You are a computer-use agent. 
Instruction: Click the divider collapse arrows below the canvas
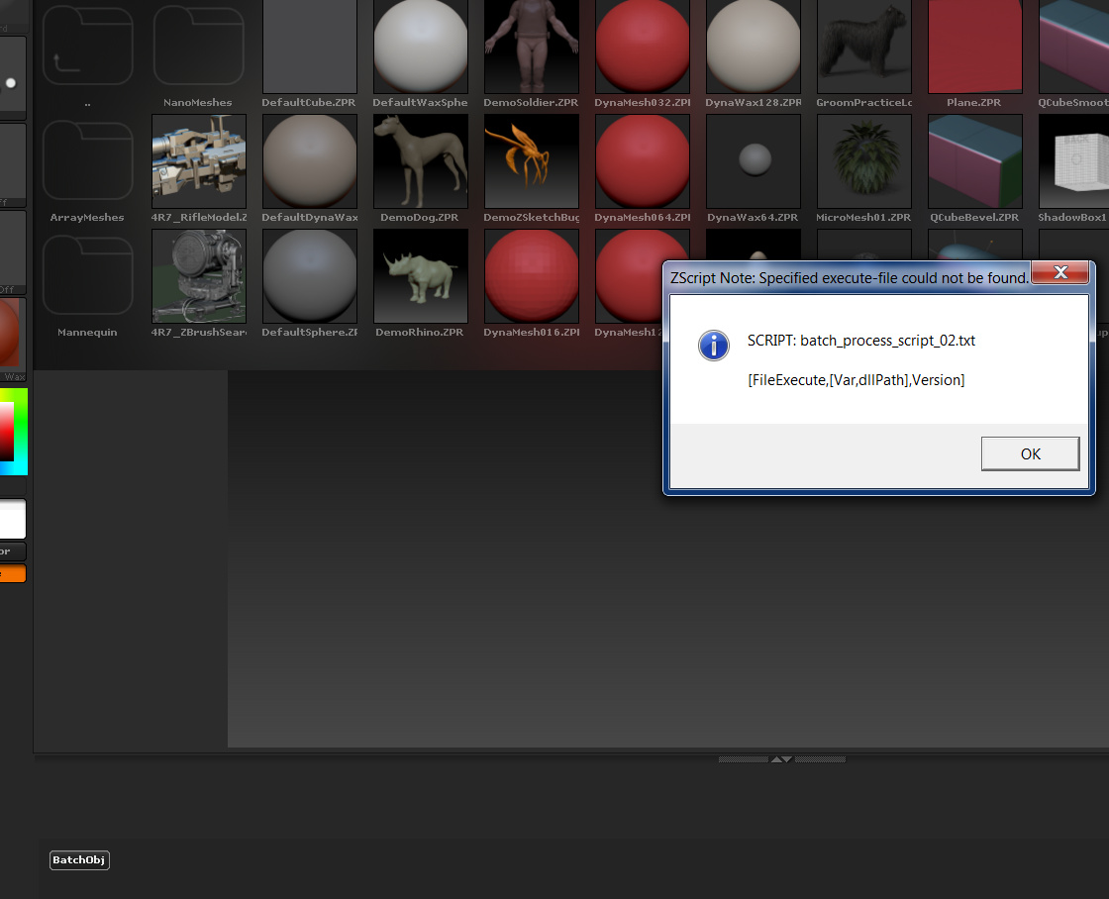pos(781,759)
